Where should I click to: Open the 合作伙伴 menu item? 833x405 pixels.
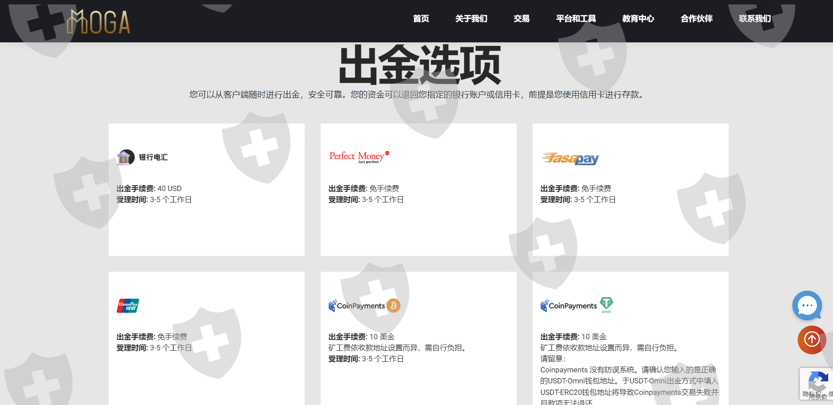pos(697,19)
